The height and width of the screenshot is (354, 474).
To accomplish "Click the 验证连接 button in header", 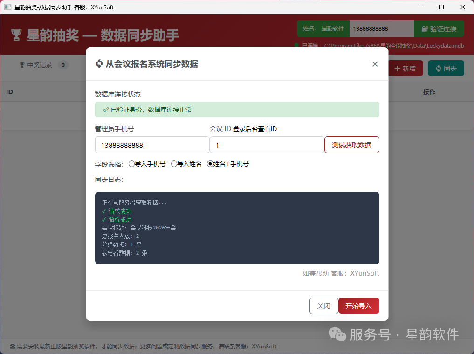I will 439,29.
